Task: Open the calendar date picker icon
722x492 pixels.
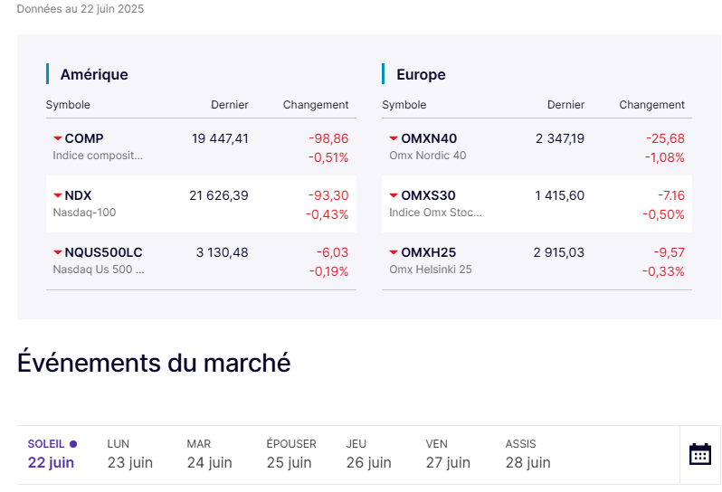Action: (699, 454)
